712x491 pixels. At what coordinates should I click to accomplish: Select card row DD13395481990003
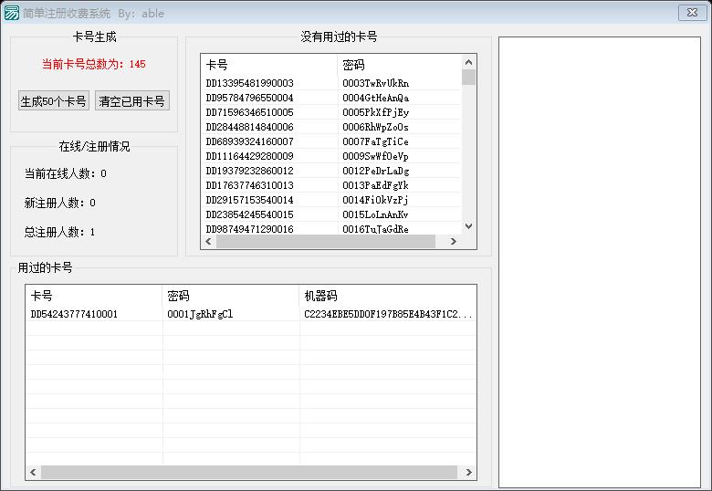coord(250,83)
